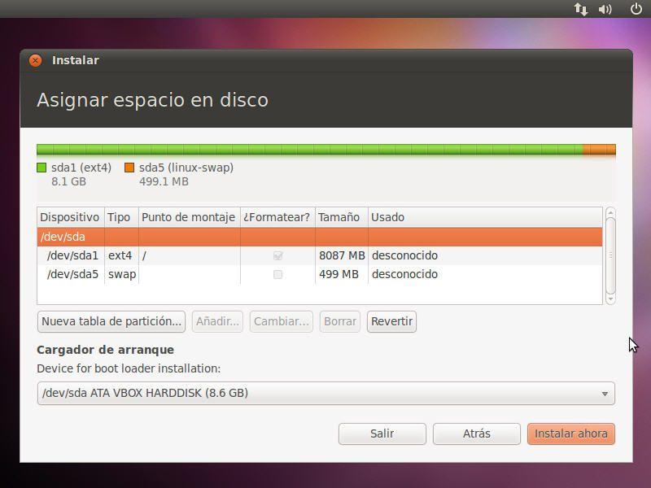This screenshot has width=651, height=488.
Task: Click the Revertir button
Action: tap(391, 321)
